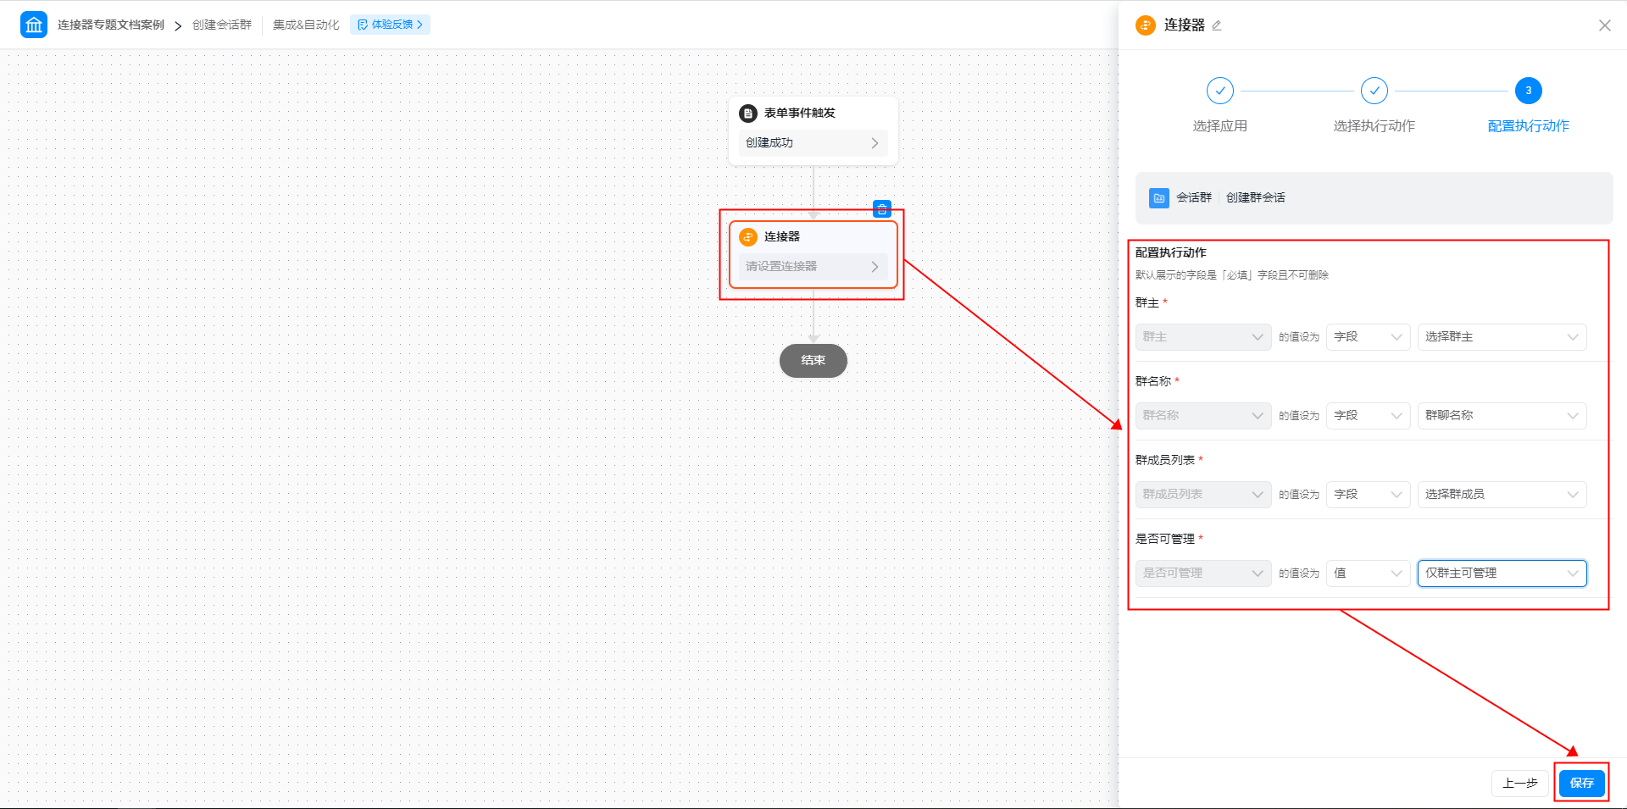
Task: Switch to the 集成&自动化 tab
Action: point(306,25)
